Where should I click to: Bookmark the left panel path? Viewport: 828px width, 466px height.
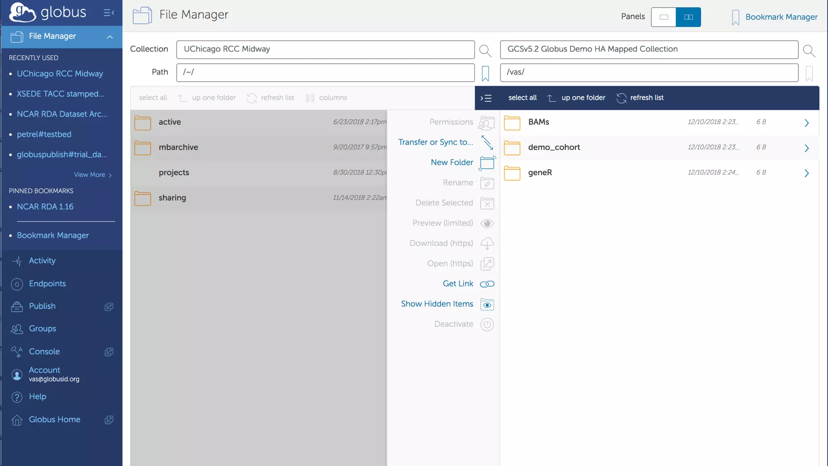tap(485, 73)
